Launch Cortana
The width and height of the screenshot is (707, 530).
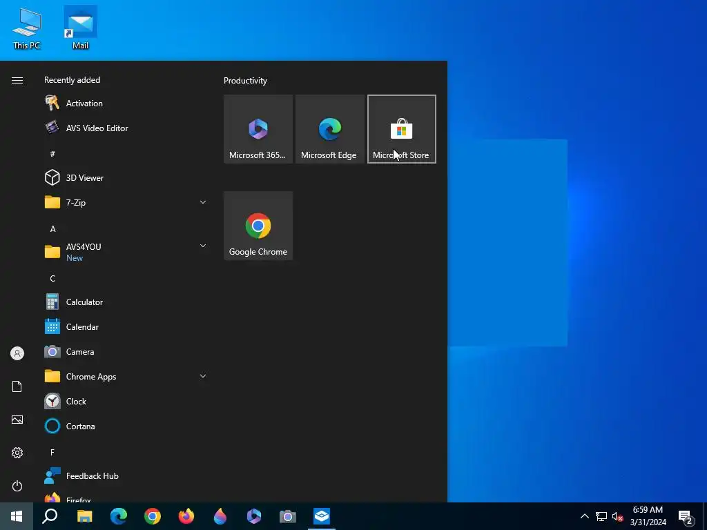pyautogui.click(x=127, y=426)
